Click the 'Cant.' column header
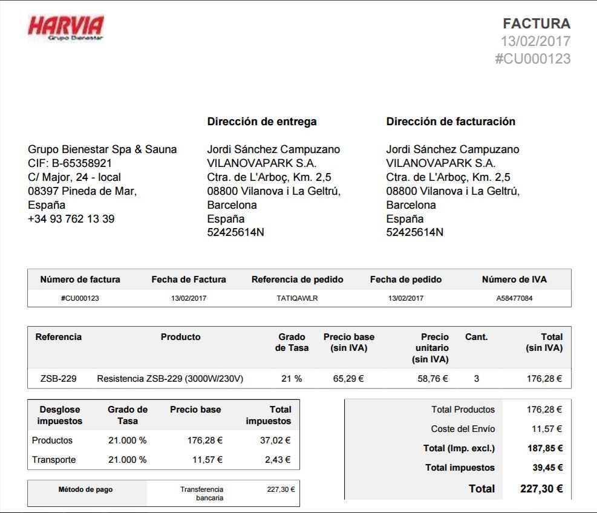 [x=476, y=337]
